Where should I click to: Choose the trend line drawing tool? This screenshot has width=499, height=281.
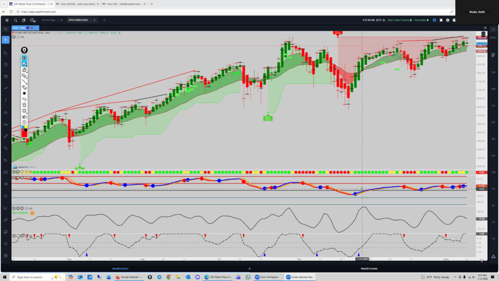[24, 82]
